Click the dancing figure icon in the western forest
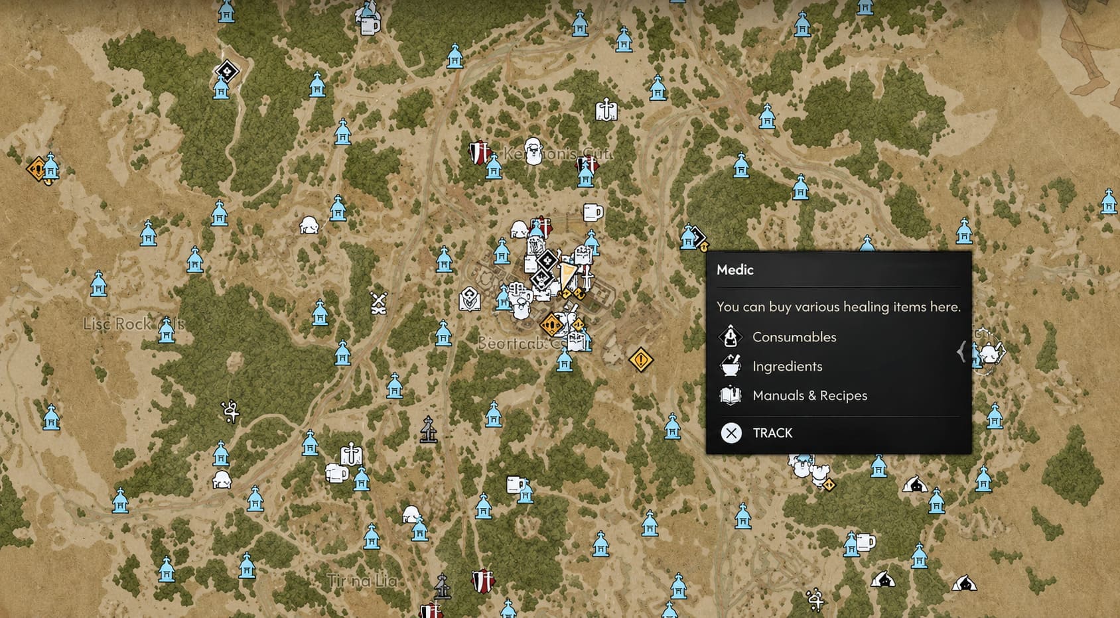This screenshot has width=1120, height=618. (x=230, y=411)
